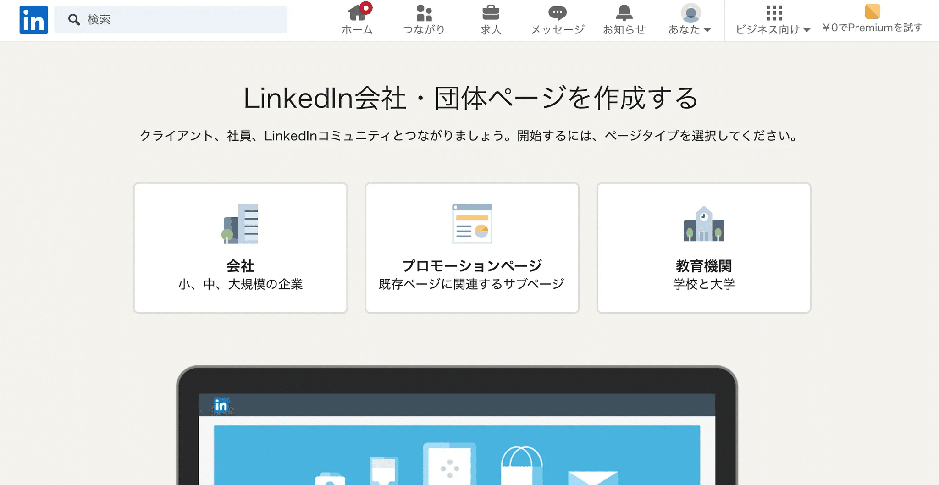Open the 求人 jobs briefcase icon
Screen dimensions: 939x485
pos(491,12)
